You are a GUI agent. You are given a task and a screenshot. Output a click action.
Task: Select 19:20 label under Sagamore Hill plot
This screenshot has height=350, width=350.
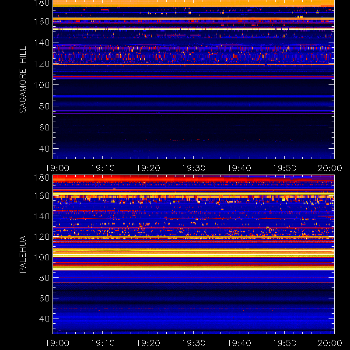[148, 168]
